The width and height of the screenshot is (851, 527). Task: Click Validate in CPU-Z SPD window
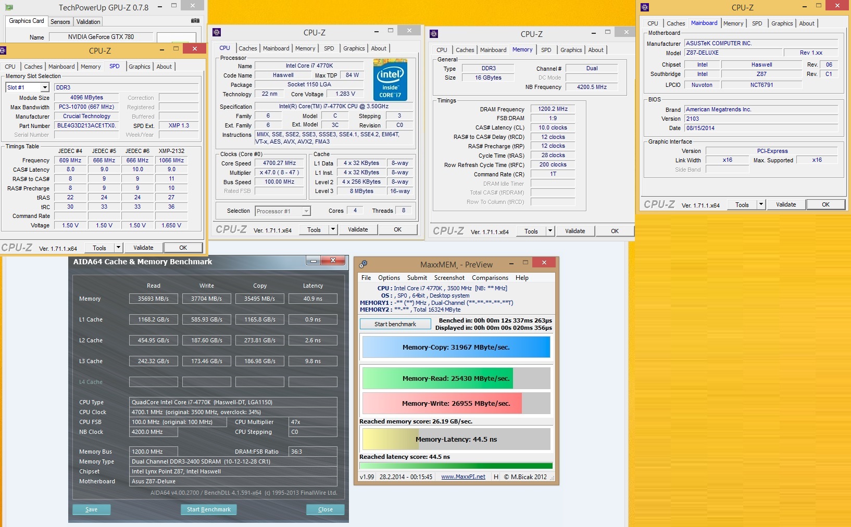[143, 248]
